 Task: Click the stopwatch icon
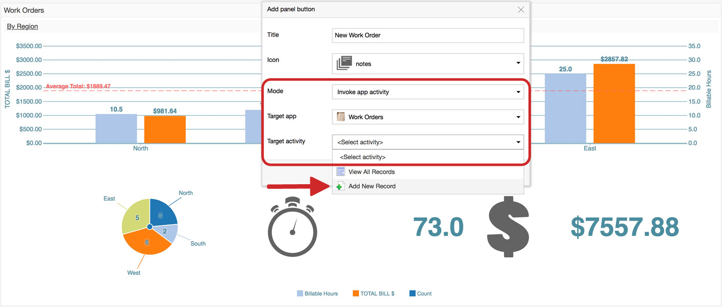coord(292,227)
